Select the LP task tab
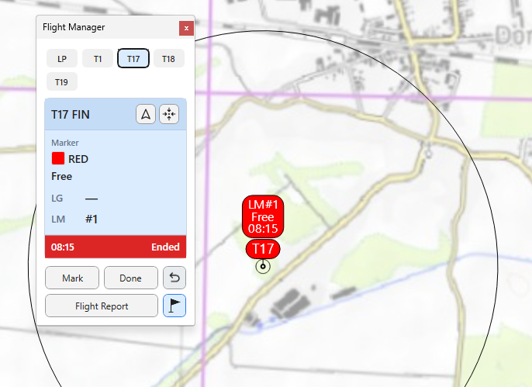Screen dimensions: 532x387 62,59
